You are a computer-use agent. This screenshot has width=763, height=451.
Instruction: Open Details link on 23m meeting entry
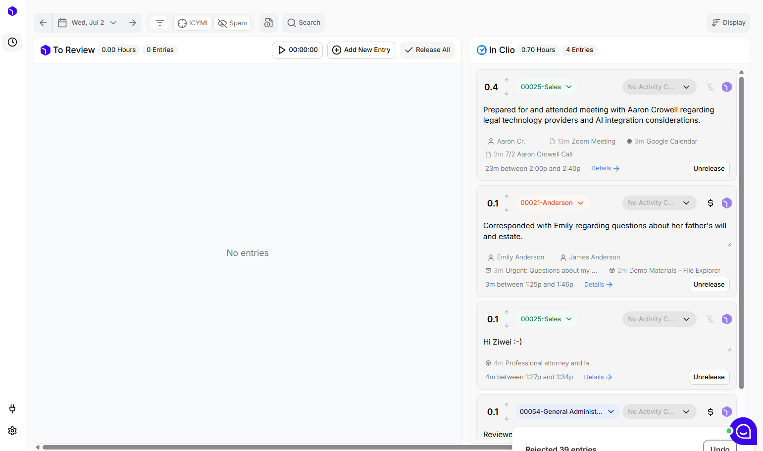click(x=605, y=168)
